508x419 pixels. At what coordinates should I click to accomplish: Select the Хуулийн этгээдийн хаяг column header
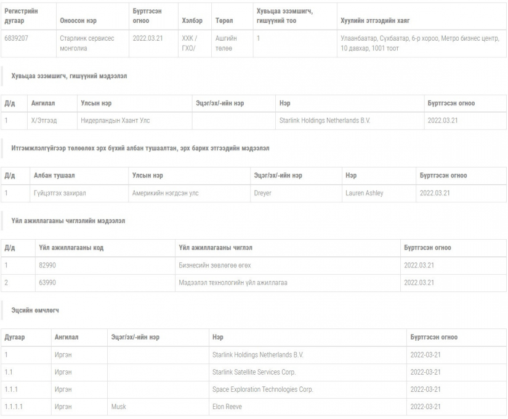coord(375,21)
